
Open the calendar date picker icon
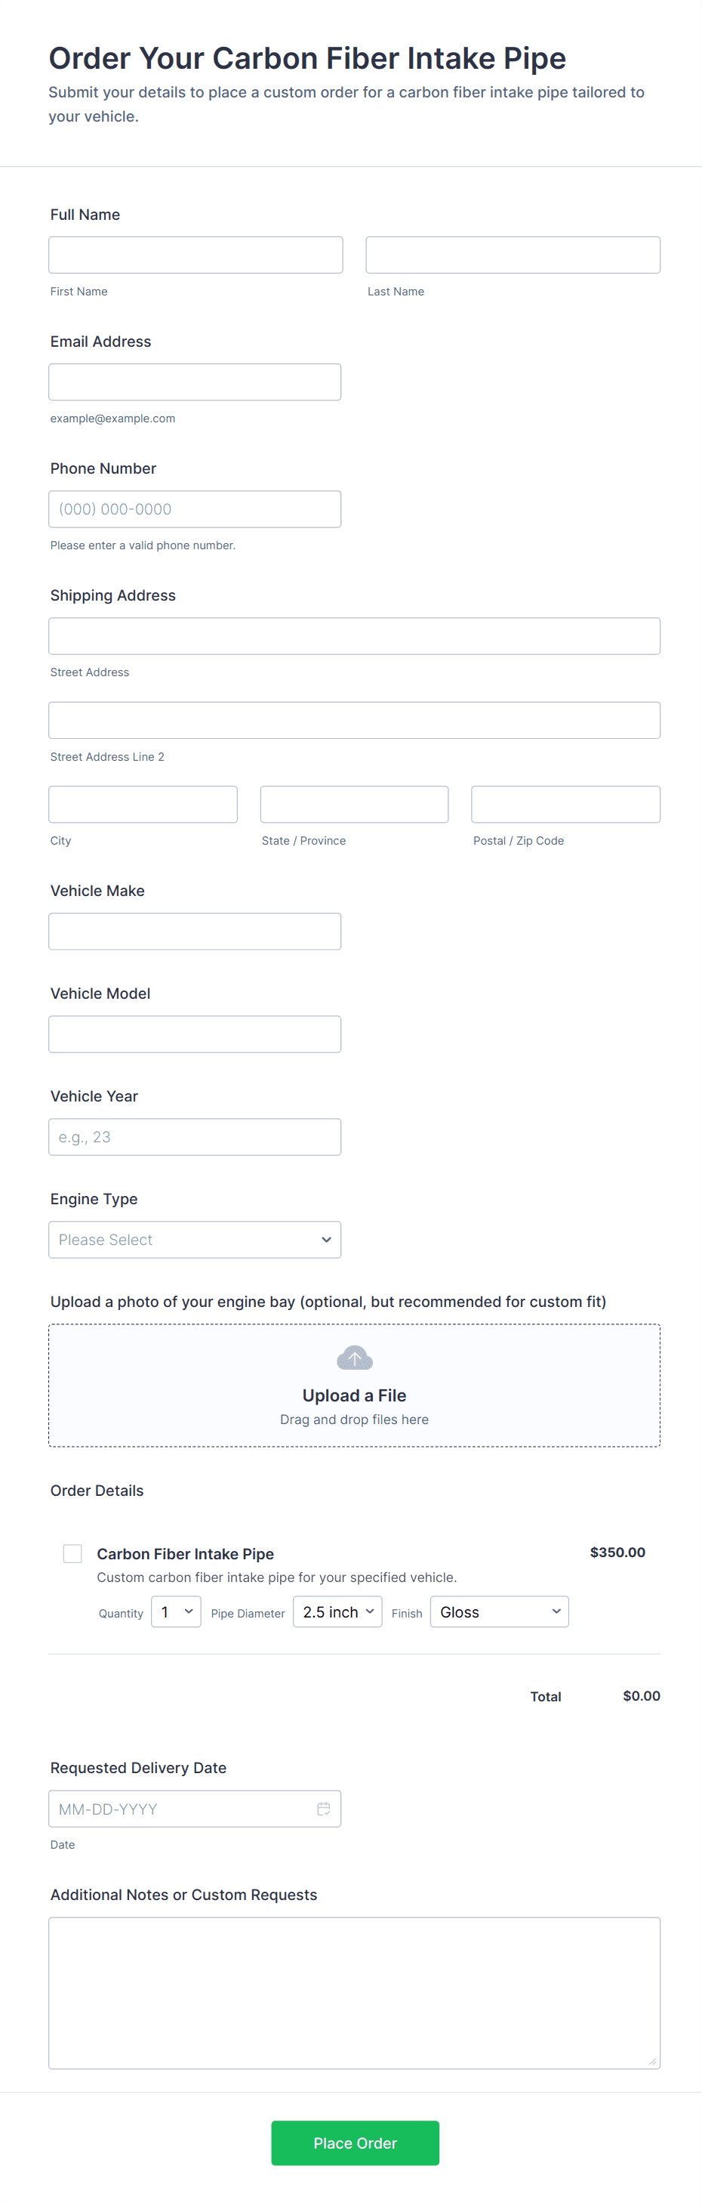point(324,1809)
